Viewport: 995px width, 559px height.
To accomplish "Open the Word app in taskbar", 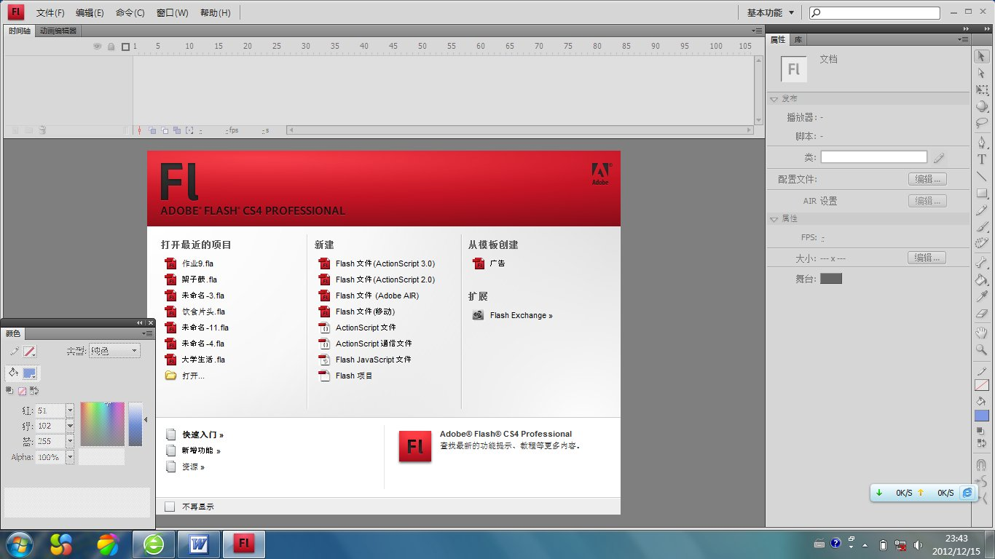I will [199, 544].
